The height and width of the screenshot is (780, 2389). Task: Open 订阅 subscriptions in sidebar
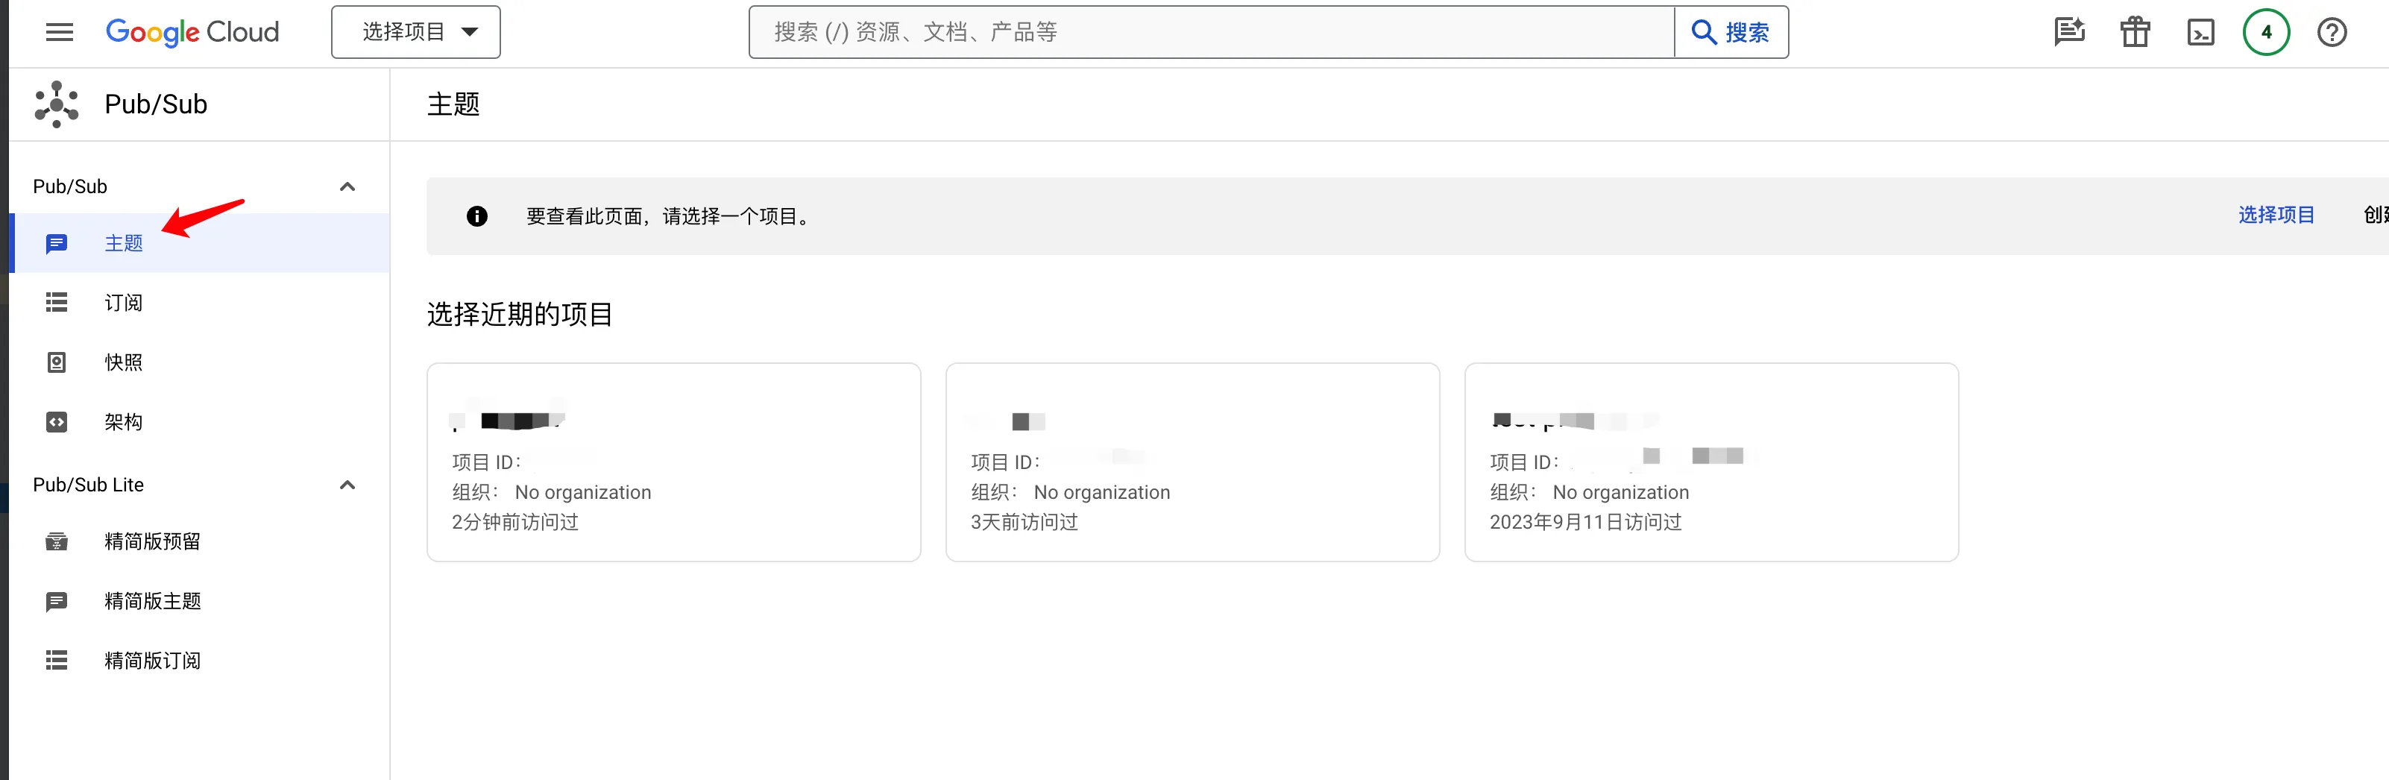tap(199, 302)
